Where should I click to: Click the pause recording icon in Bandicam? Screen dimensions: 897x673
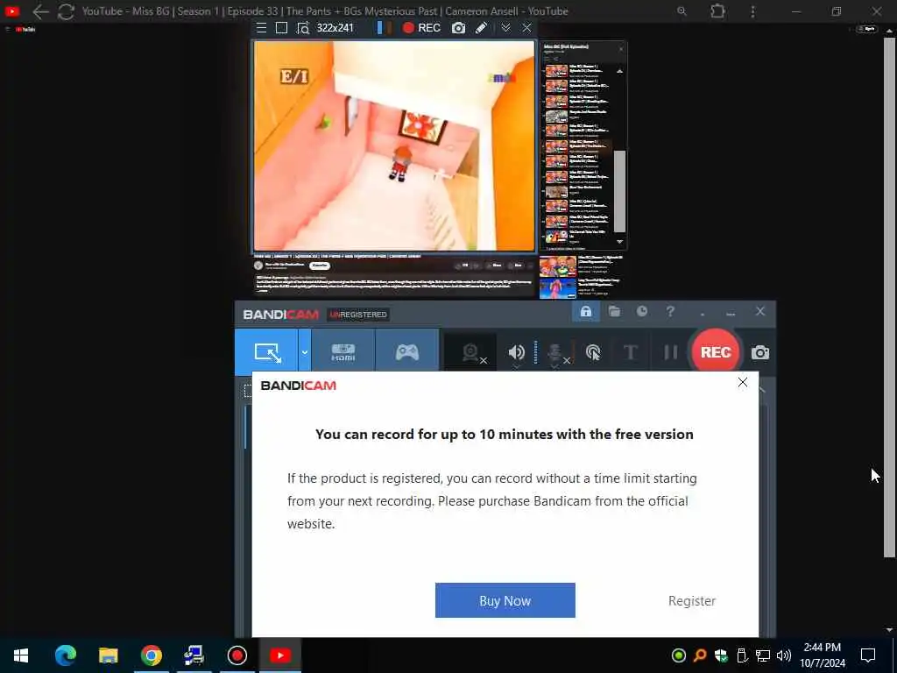tap(670, 352)
